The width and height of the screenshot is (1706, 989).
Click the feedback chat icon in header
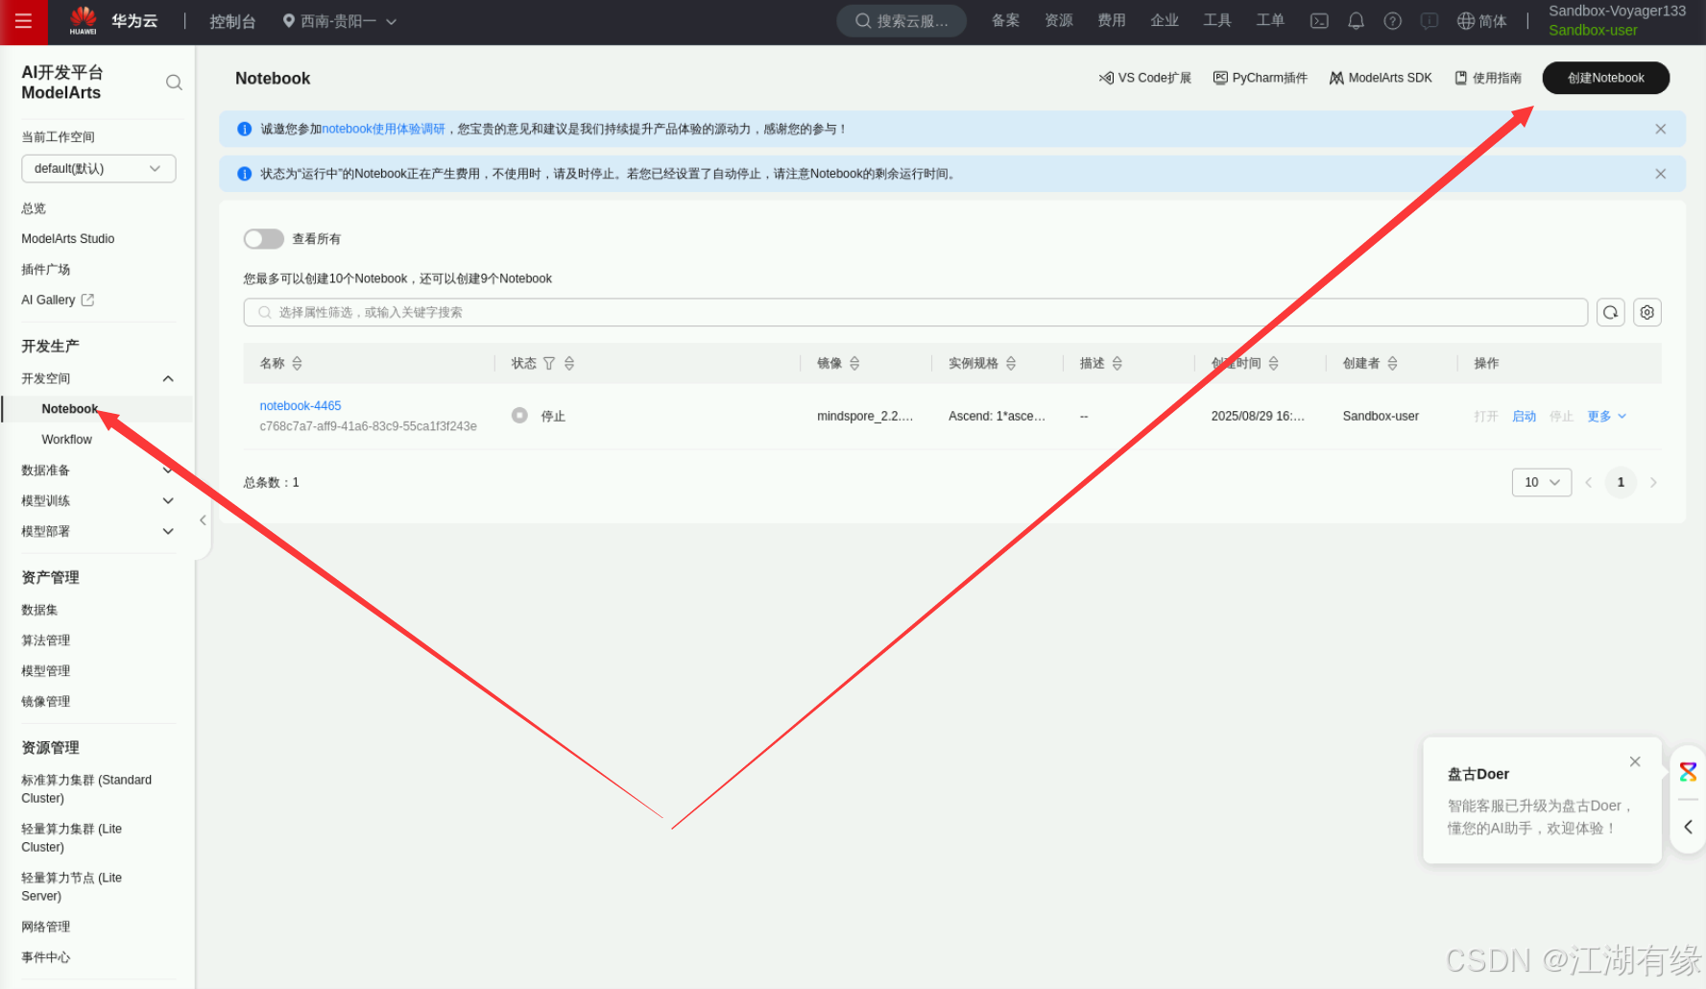tap(1429, 21)
